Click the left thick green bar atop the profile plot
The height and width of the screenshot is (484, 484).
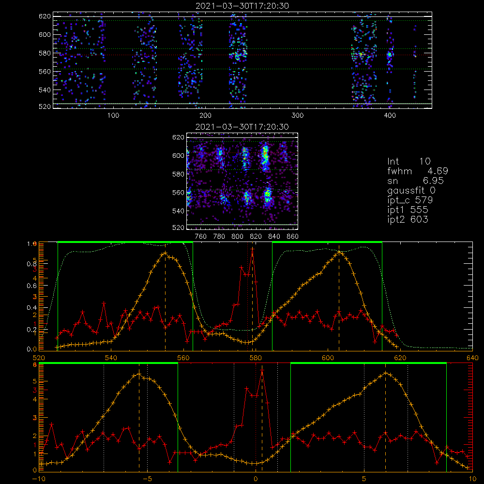[x=125, y=242]
